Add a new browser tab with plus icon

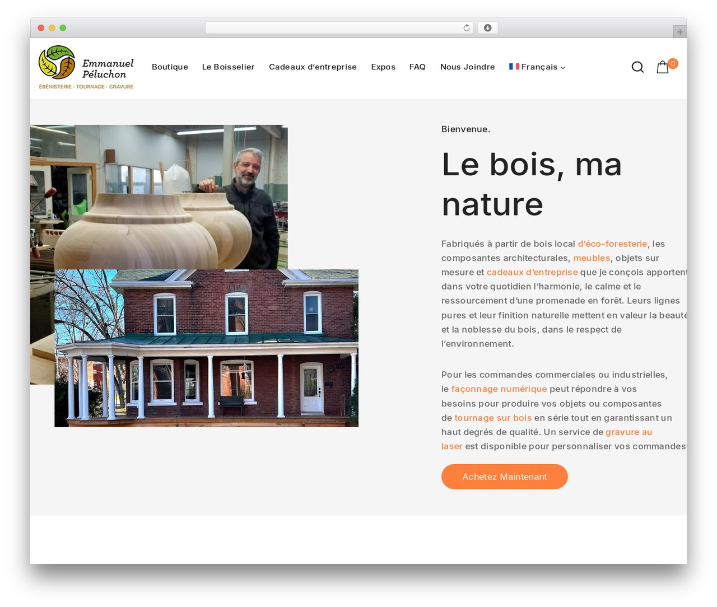680,32
